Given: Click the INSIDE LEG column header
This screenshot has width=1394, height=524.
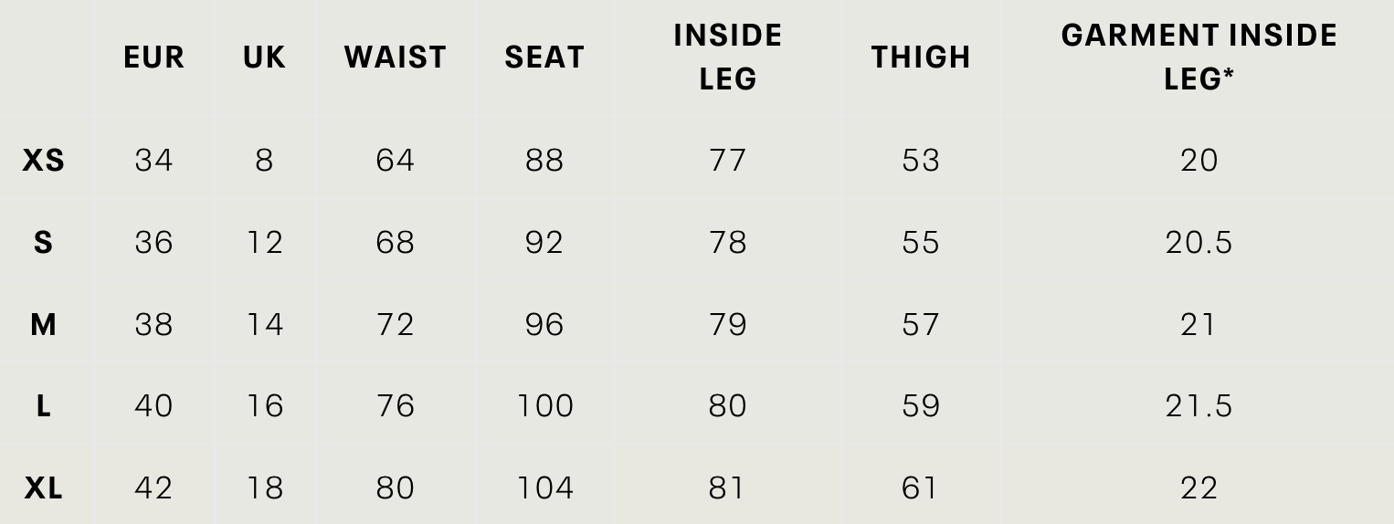Looking at the screenshot, I should click(x=727, y=57).
